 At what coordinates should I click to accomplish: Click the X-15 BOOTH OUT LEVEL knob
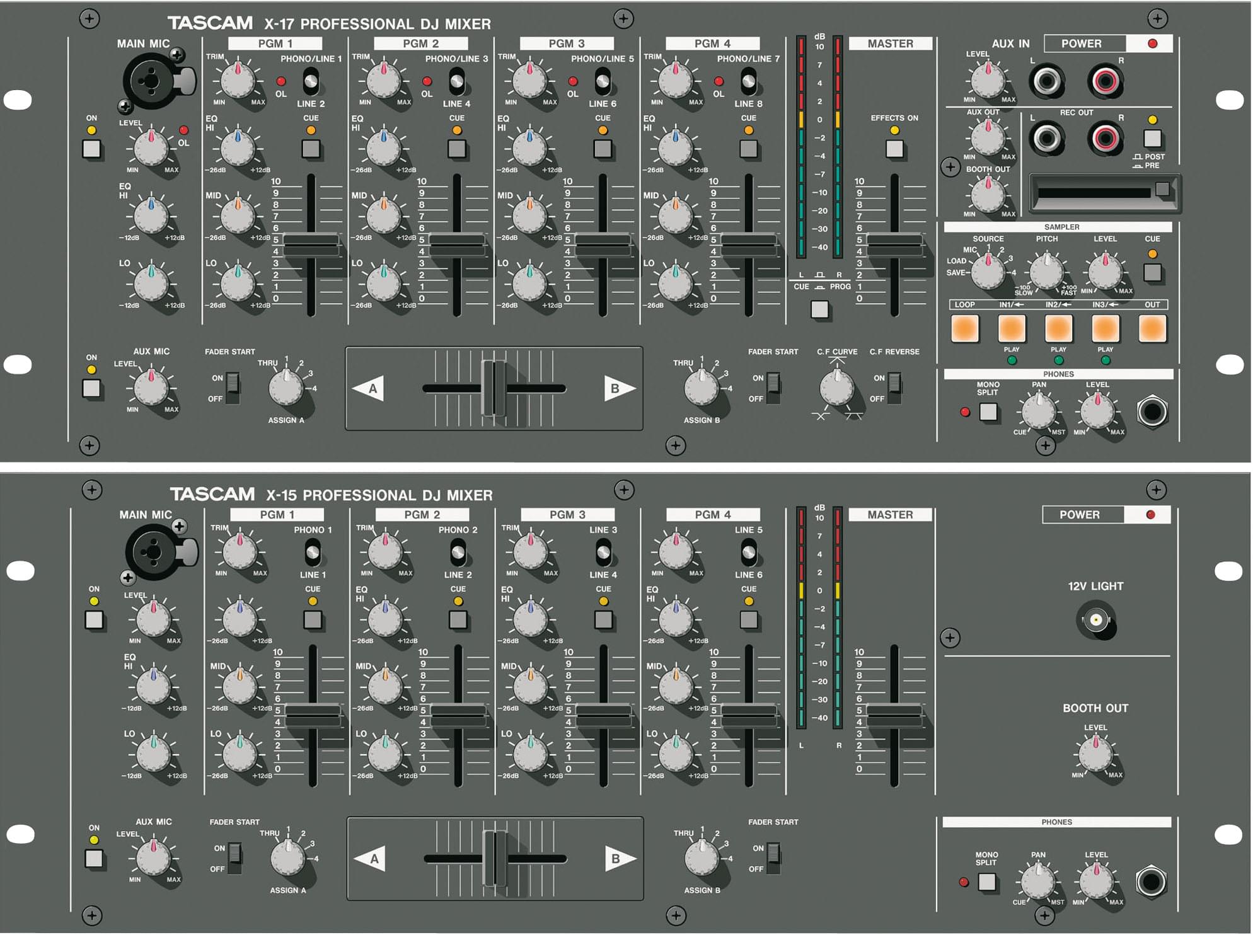(x=1096, y=754)
